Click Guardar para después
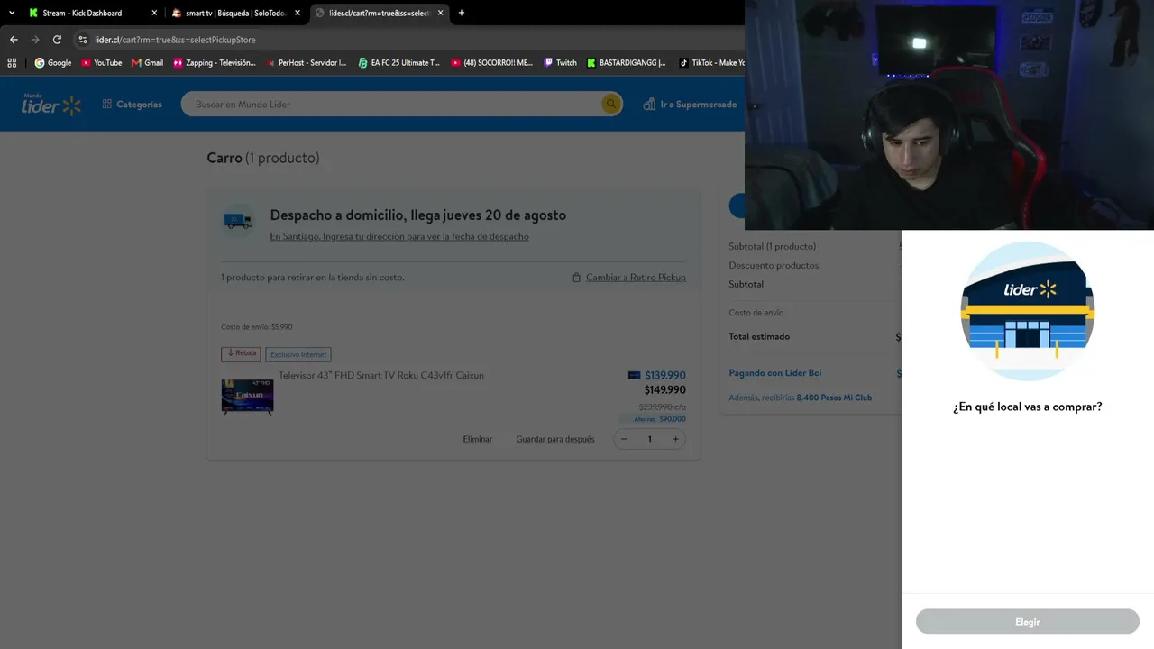This screenshot has height=649, width=1154. [x=555, y=440]
